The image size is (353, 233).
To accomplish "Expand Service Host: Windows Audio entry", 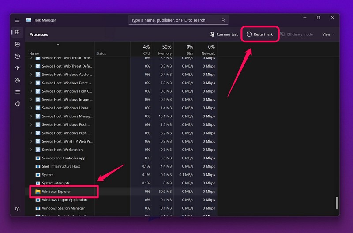I will point(31,75).
